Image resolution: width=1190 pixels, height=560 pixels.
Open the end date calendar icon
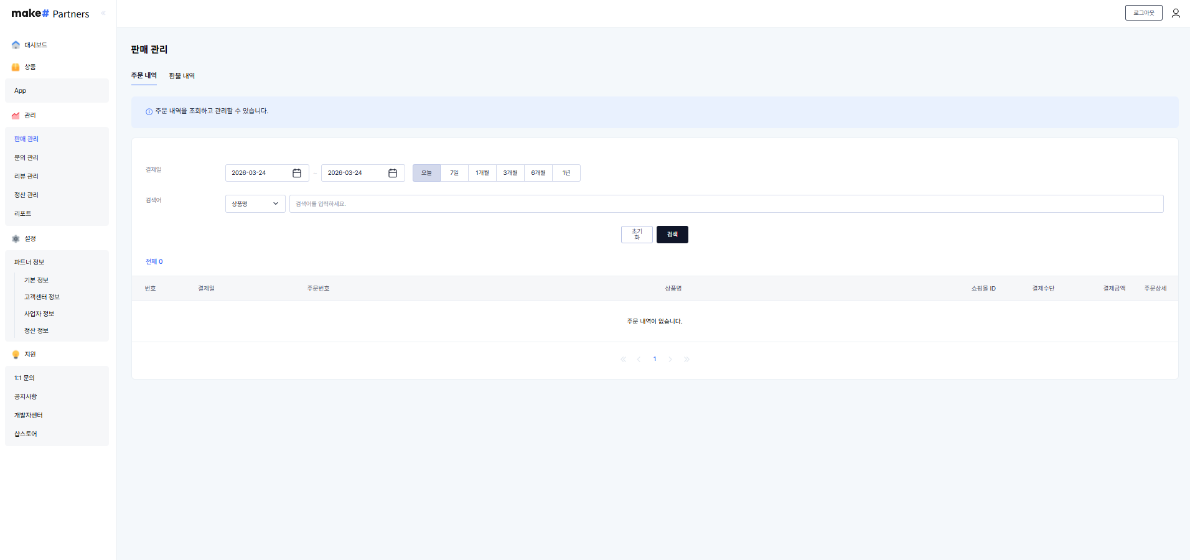coord(393,173)
